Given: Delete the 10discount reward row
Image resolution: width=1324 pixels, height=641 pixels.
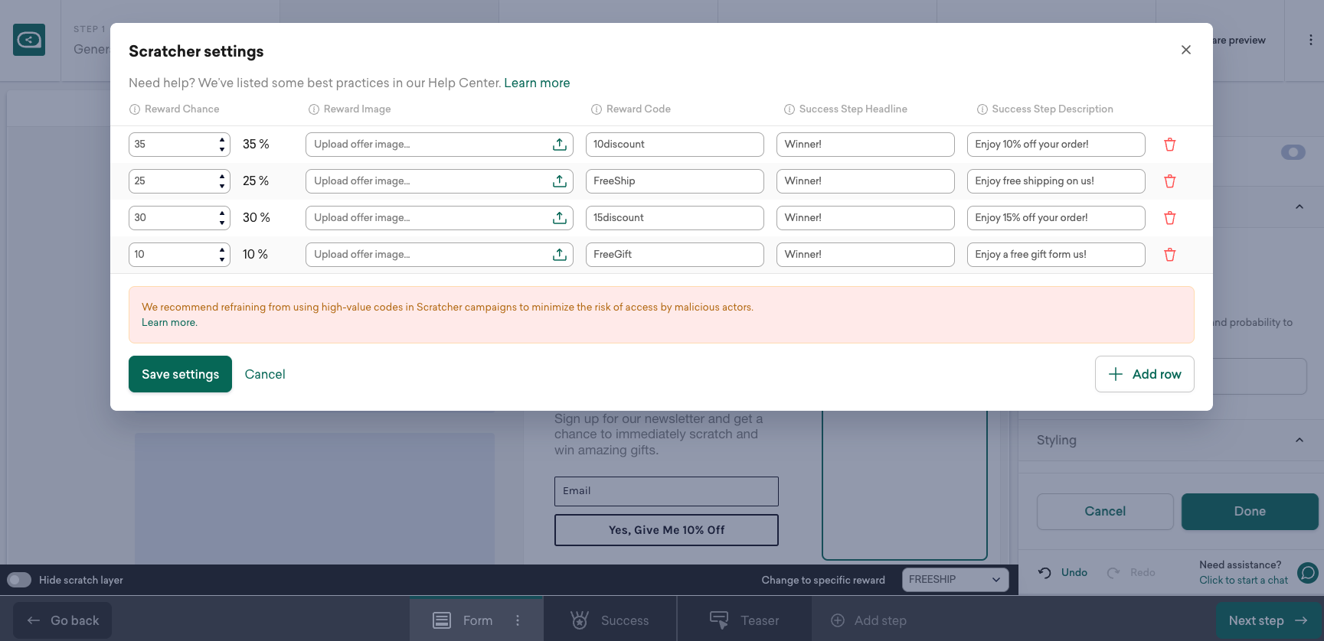Looking at the screenshot, I should click(1169, 145).
